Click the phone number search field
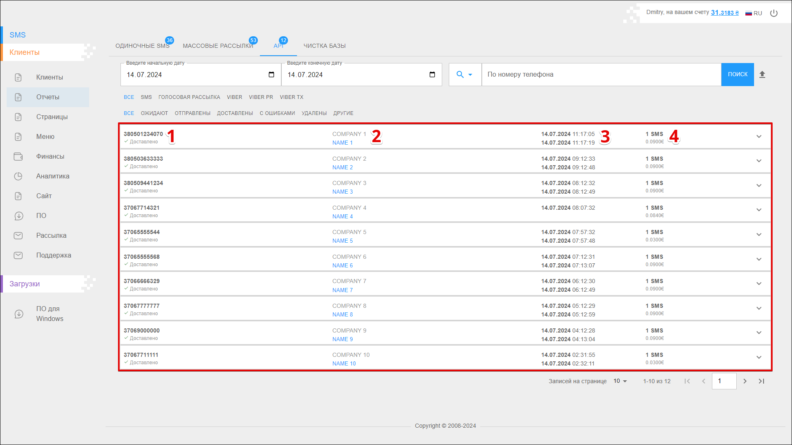This screenshot has width=792, height=445. [x=601, y=75]
